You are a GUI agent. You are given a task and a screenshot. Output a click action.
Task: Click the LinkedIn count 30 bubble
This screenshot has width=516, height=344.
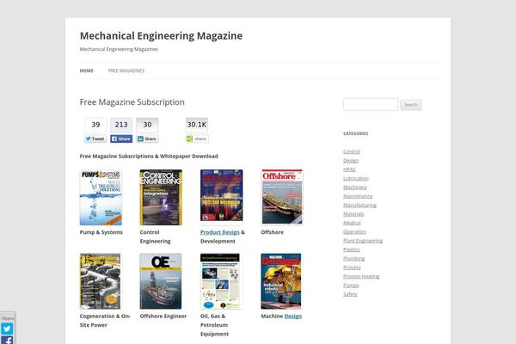147,125
